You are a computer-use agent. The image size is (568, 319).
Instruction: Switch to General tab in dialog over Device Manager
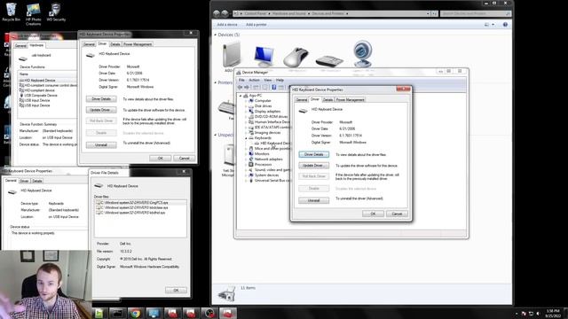pyautogui.click(x=301, y=100)
